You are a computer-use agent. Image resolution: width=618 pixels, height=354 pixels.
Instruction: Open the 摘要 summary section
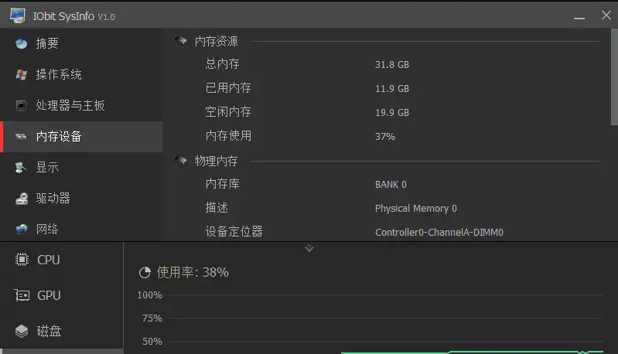coord(81,43)
